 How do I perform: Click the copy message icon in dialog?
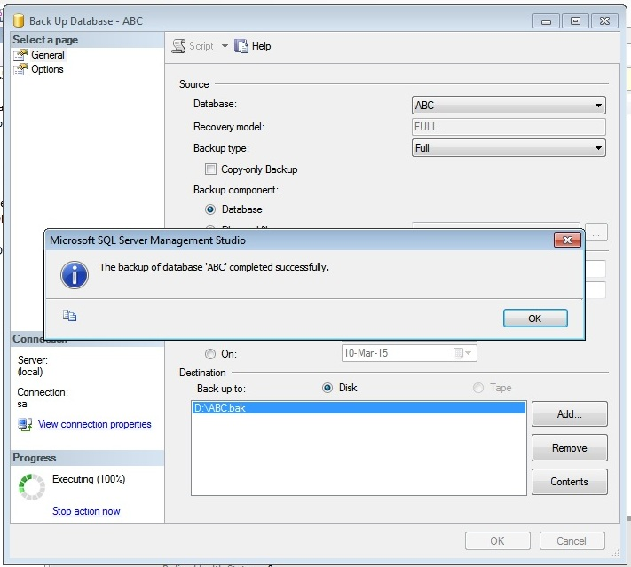[69, 316]
